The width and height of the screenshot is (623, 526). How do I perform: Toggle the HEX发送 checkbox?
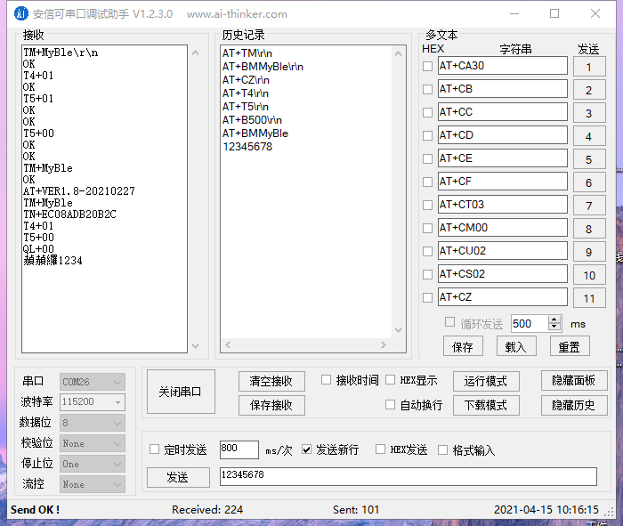(381, 449)
